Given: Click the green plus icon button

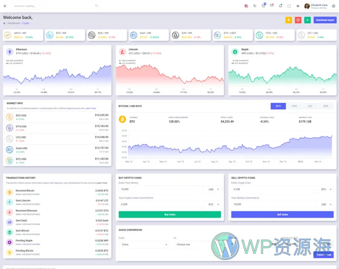Looking at the screenshot, I should 307,20.
